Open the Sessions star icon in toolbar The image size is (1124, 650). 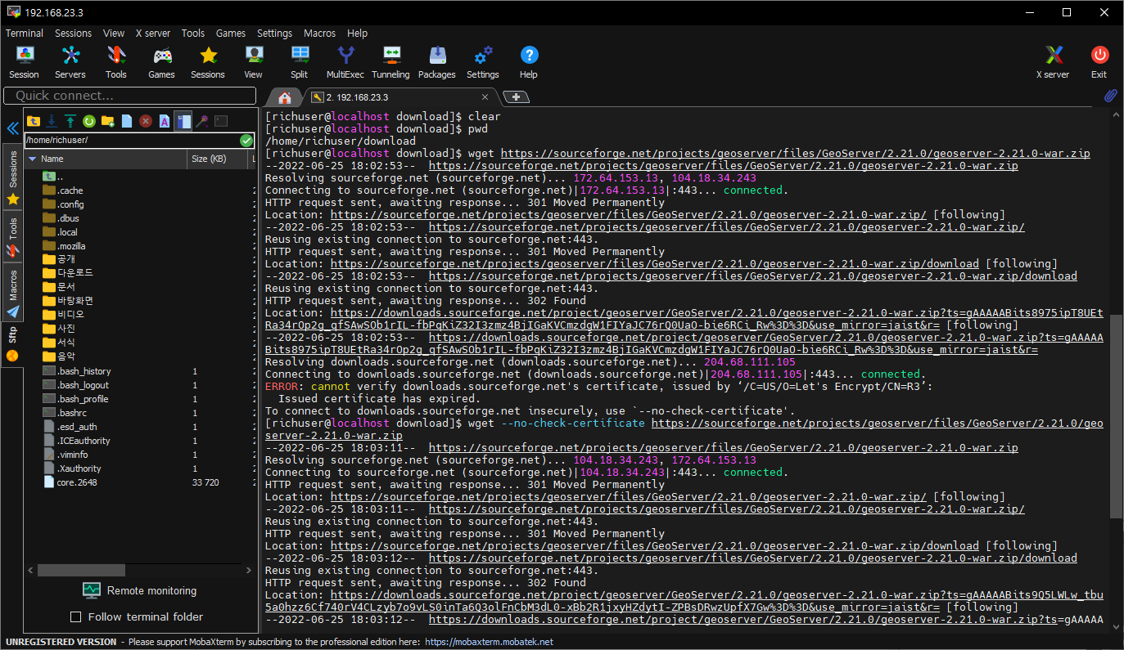click(208, 62)
